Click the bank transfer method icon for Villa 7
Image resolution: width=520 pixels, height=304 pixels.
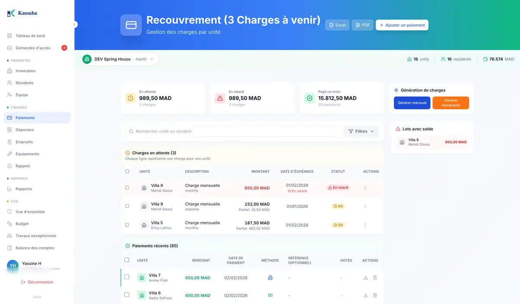click(270, 278)
